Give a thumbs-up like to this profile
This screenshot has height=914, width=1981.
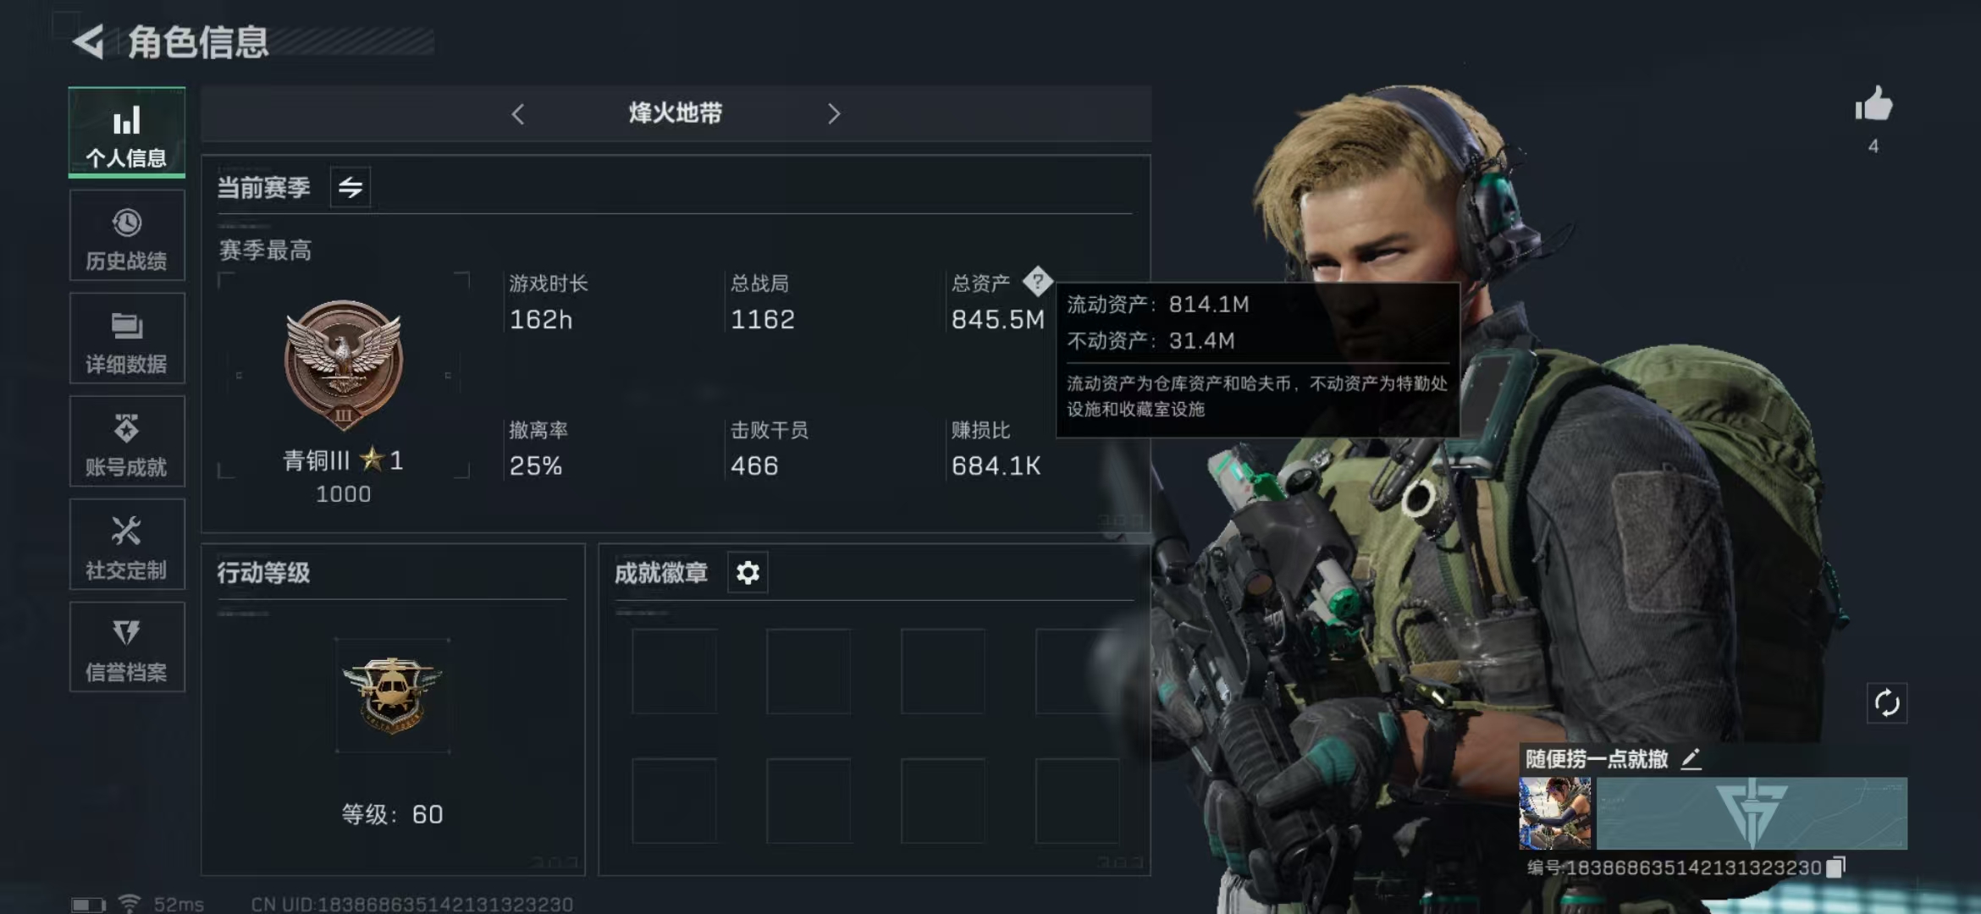[x=1873, y=106]
